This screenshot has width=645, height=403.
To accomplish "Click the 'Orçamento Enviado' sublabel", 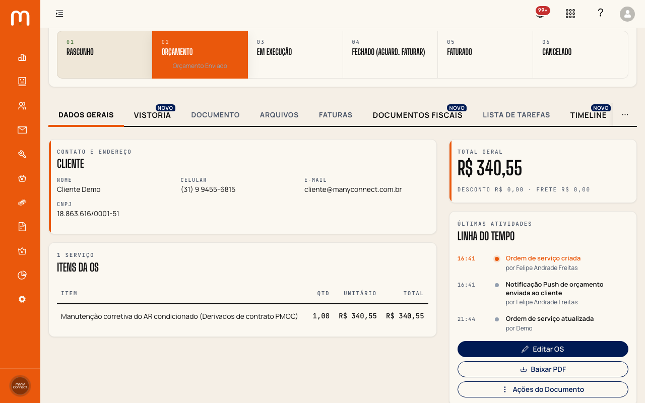I will [200, 66].
